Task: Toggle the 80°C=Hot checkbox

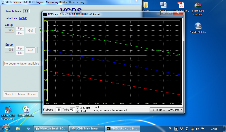Action: click(x=78, y=108)
